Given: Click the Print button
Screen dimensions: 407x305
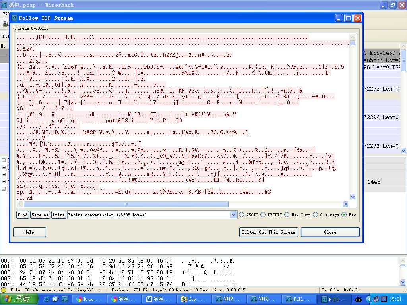Looking at the screenshot, I should tap(58, 215).
